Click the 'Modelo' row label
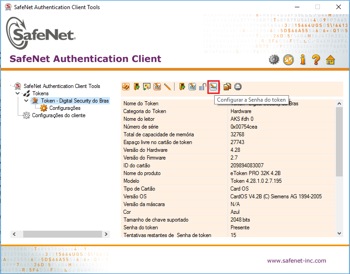This screenshot has height=274, width=350. pos(131,181)
